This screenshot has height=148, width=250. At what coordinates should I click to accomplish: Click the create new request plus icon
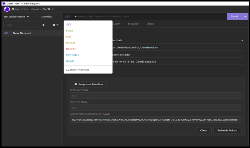[x=55, y=25]
